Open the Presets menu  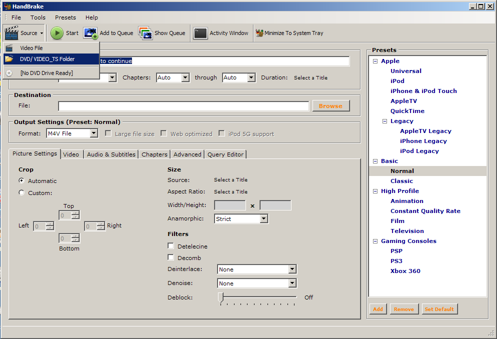[x=65, y=17]
